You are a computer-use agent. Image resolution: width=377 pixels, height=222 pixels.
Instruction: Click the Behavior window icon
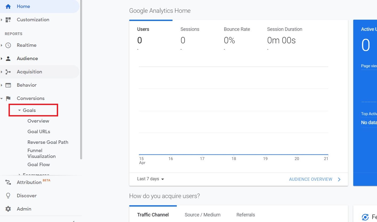pos(8,85)
